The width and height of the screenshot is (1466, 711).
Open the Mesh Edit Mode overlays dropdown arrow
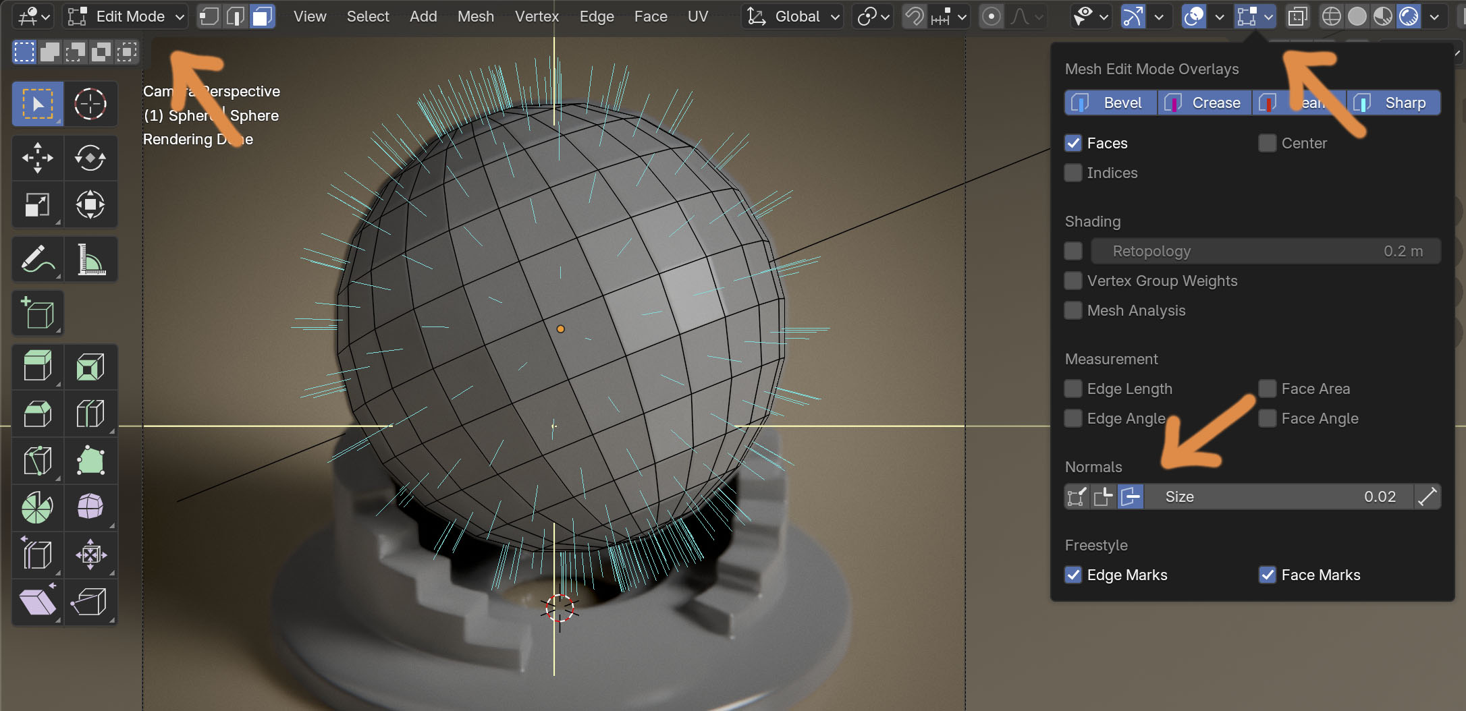[1270, 16]
